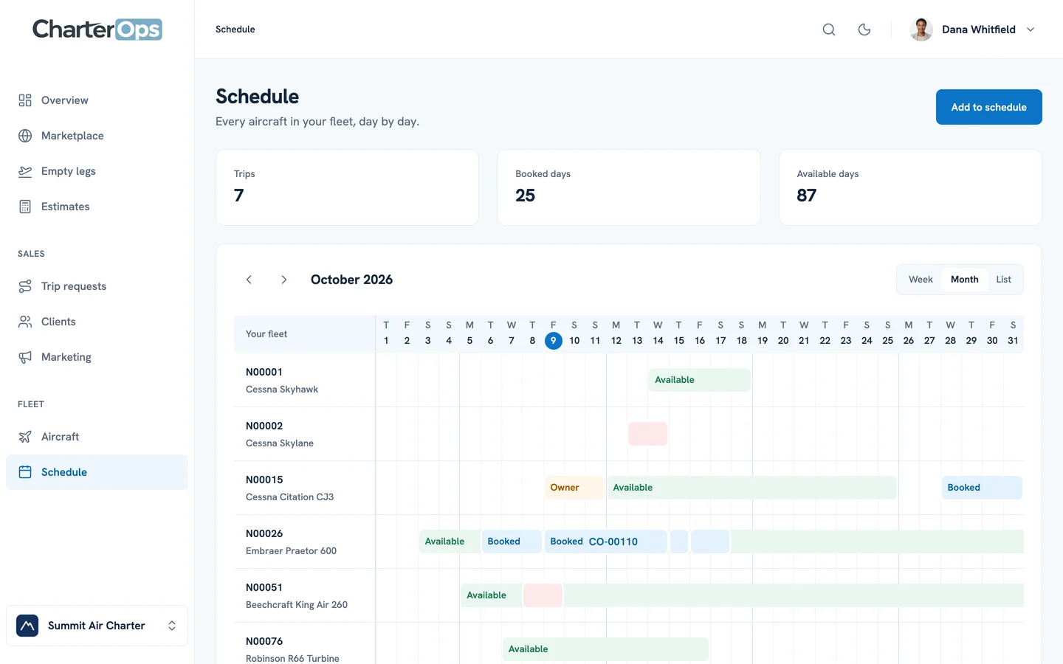Image resolution: width=1063 pixels, height=664 pixels.
Task: Click N00015 Available block
Action: pos(752,488)
